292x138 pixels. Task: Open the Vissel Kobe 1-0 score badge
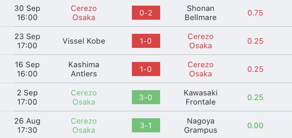pyautogui.click(x=146, y=41)
